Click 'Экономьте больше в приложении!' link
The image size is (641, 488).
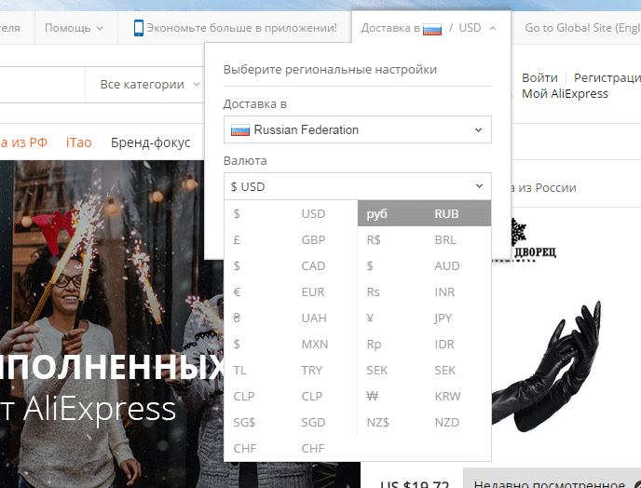point(241,28)
